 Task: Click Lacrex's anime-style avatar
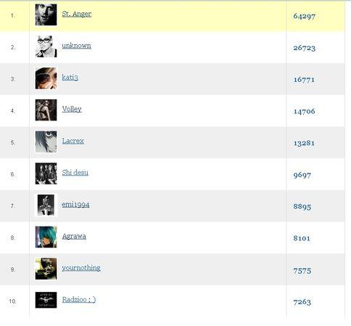click(x=46, y=142)
